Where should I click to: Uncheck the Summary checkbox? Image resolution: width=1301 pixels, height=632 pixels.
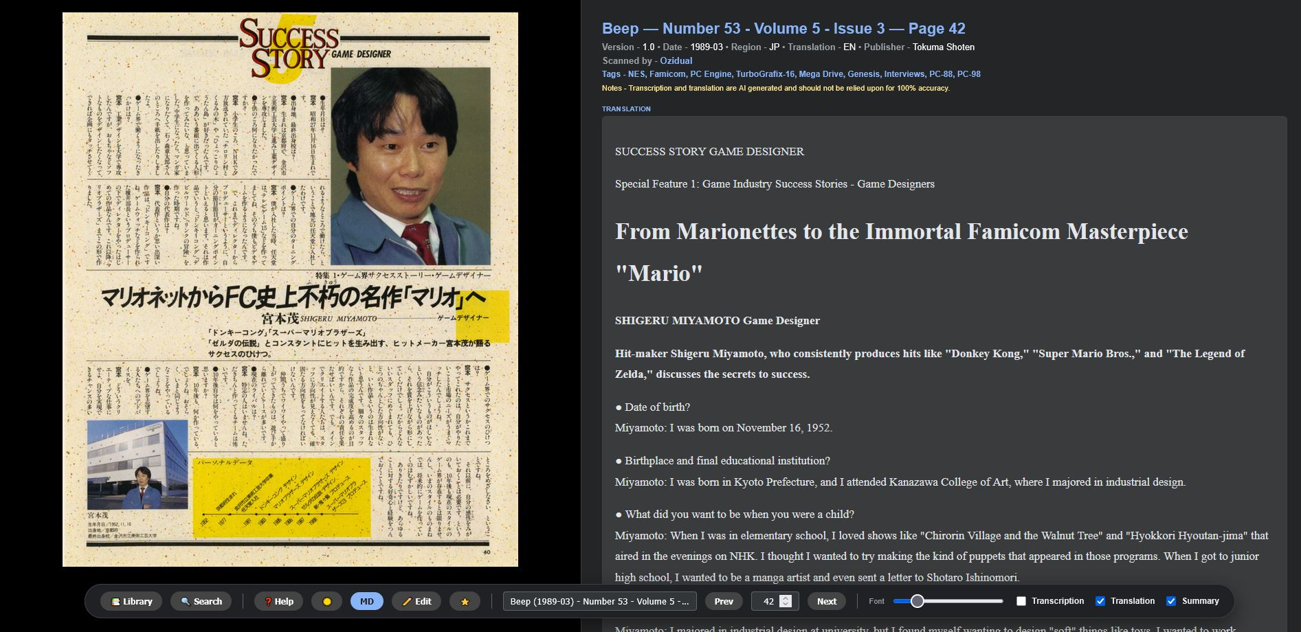coord(1171,601)
